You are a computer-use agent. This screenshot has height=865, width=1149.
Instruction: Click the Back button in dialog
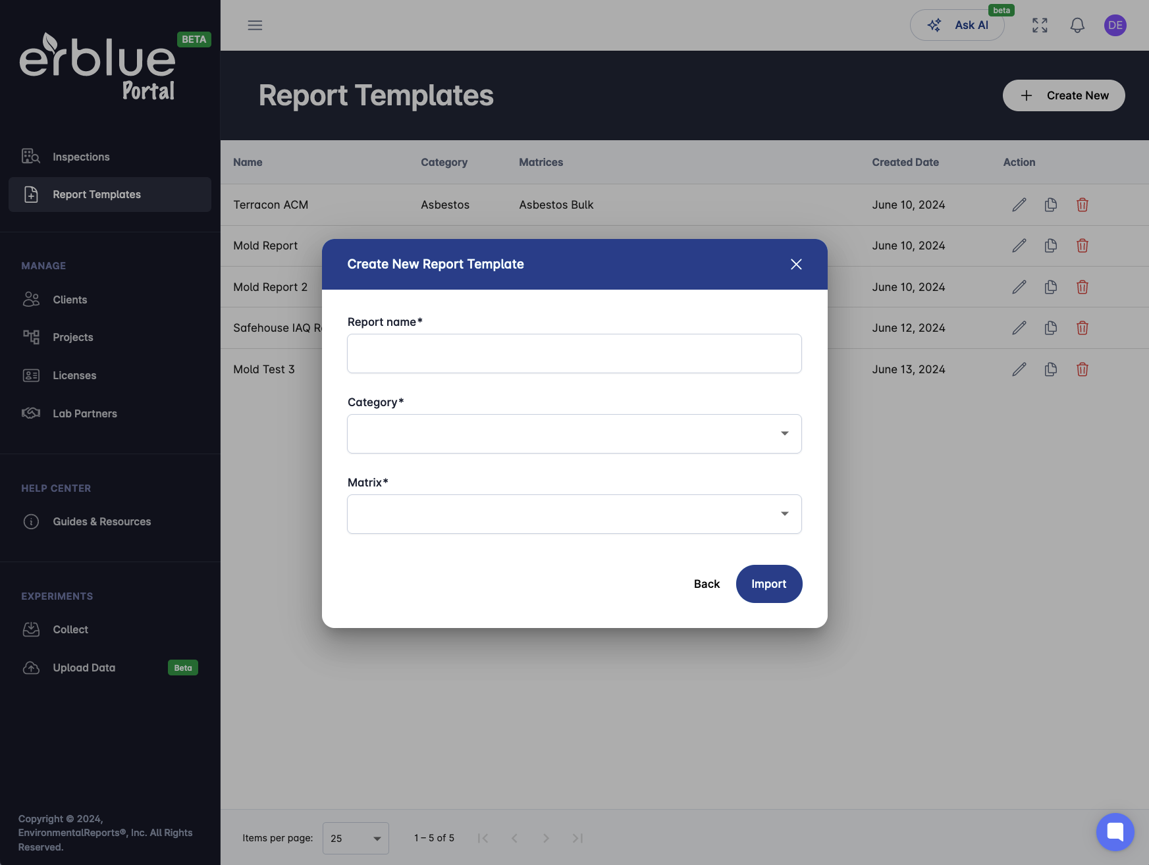pos(707,584)
